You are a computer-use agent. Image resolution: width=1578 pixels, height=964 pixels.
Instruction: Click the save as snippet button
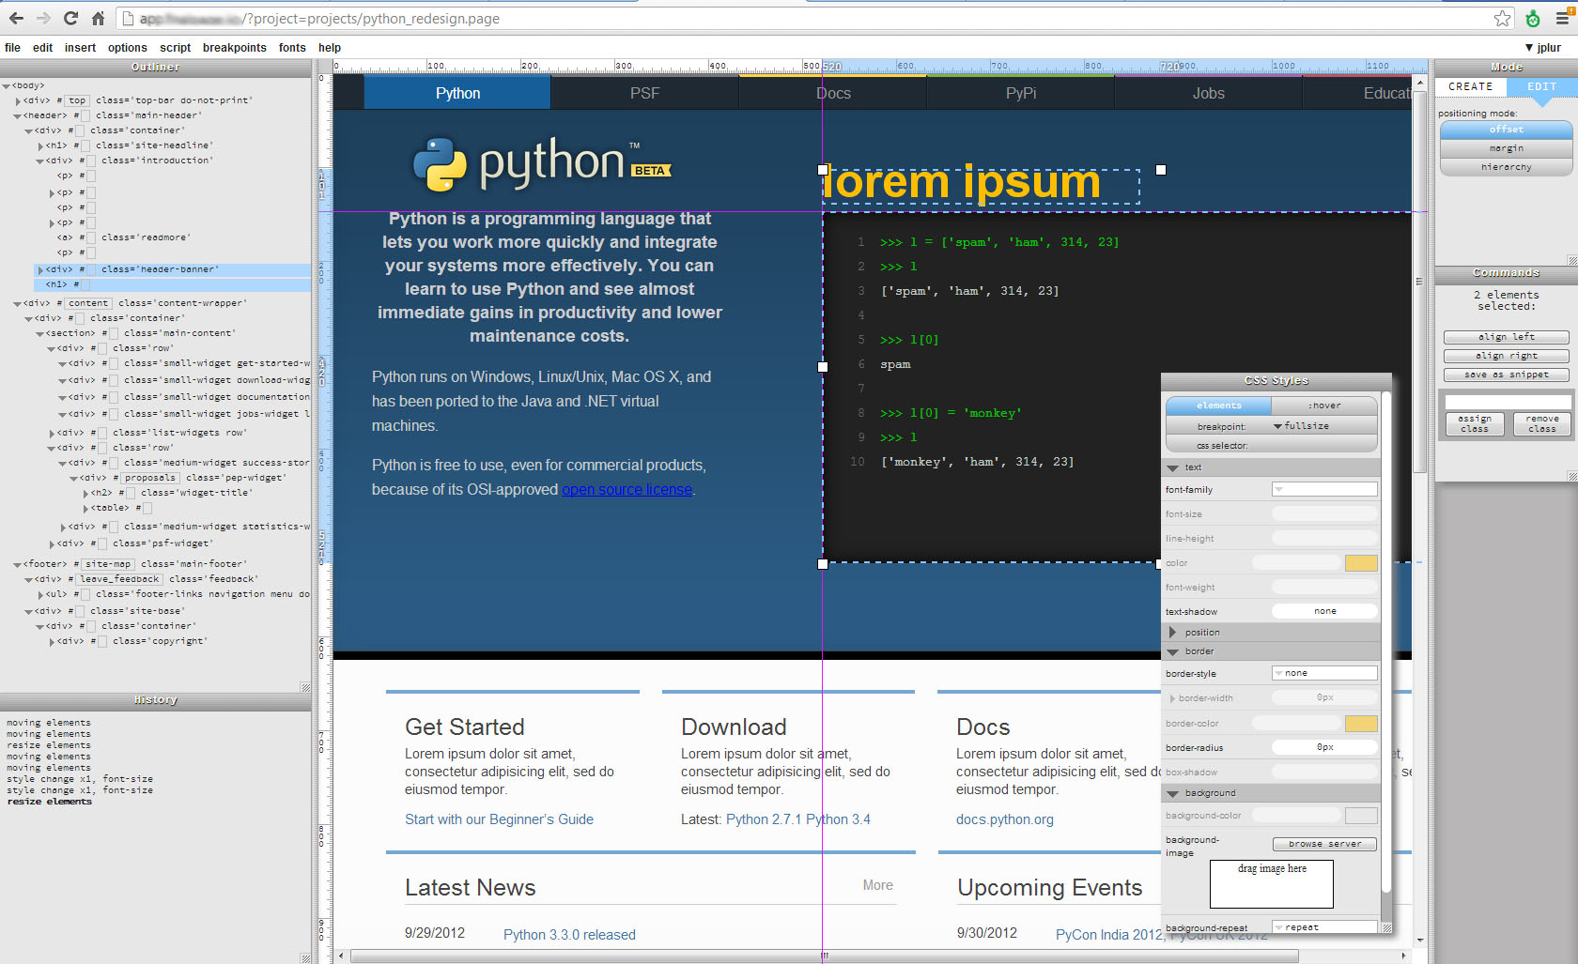click(x=1506, y=375)
